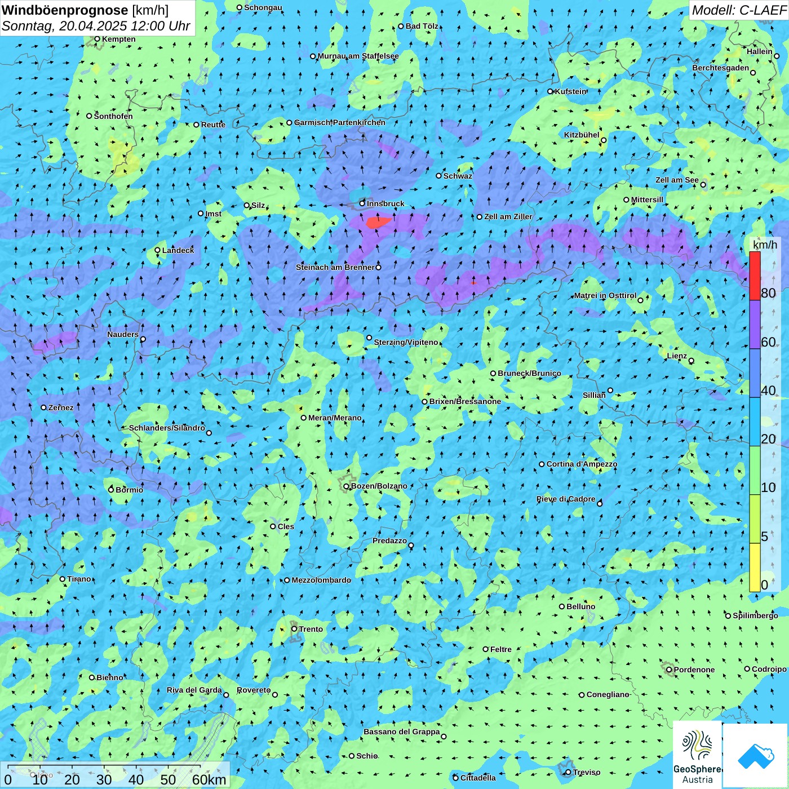Select the Kufstein city label
Screen dimensions: 789x789
571,91
